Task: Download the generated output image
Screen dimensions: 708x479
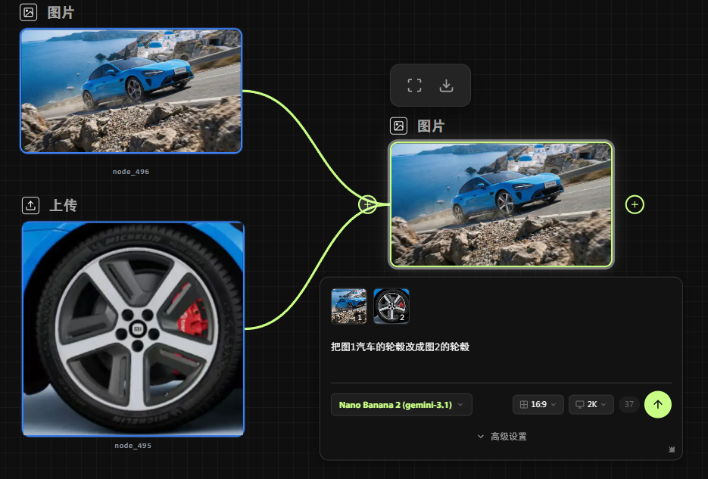Action: coord(447,86)
